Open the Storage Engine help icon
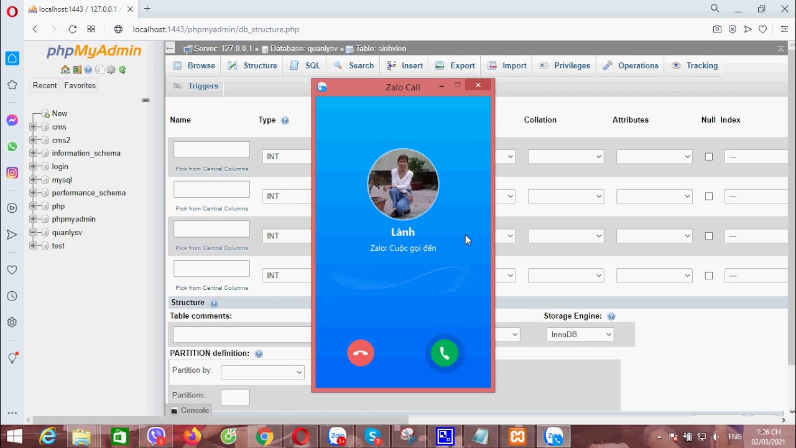The image size is (796, 448). click(x=611, y=317)
